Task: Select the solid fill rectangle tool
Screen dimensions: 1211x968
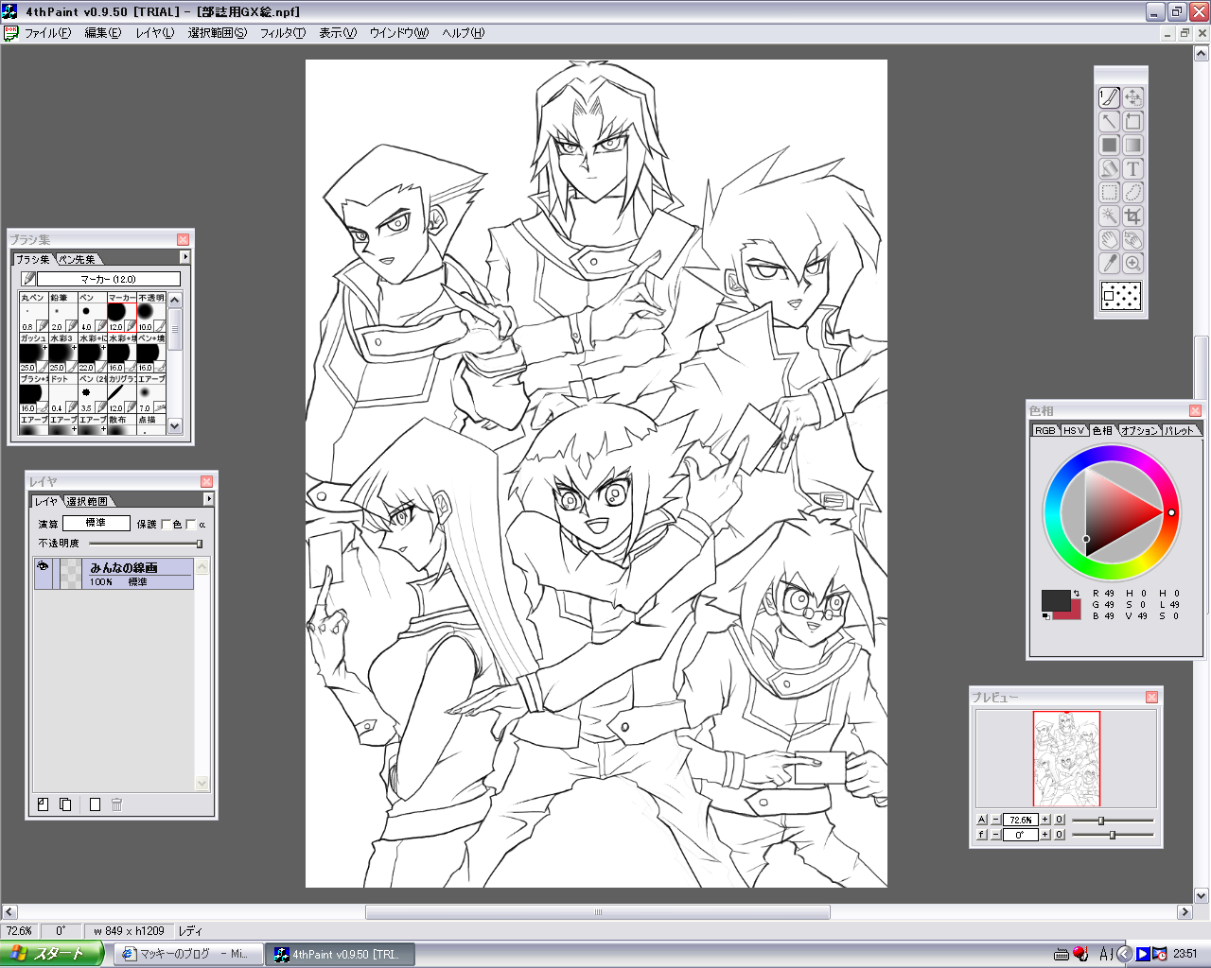Action: [1110, 145]
